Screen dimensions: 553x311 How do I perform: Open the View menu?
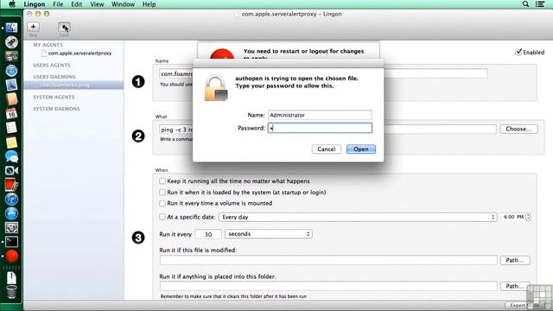tap(97, 4)
